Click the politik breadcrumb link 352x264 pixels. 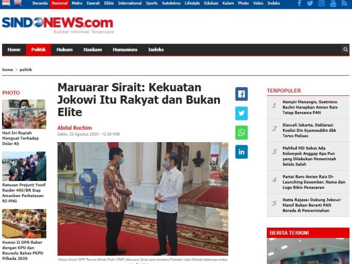[26, 70]
